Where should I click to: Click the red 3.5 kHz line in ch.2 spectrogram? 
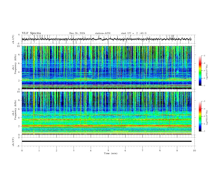coord(106,120)
